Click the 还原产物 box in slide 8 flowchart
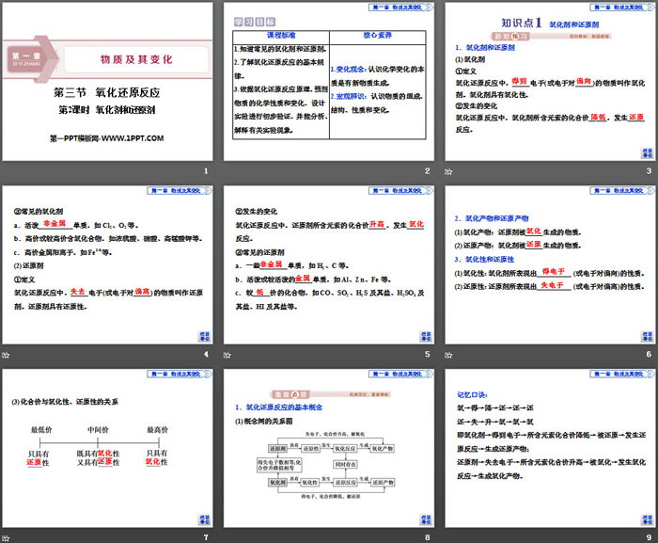658x543 pixels. [384, 483]
